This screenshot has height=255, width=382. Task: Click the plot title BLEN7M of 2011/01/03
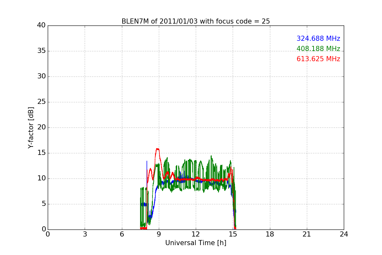[x=195, y=21]
